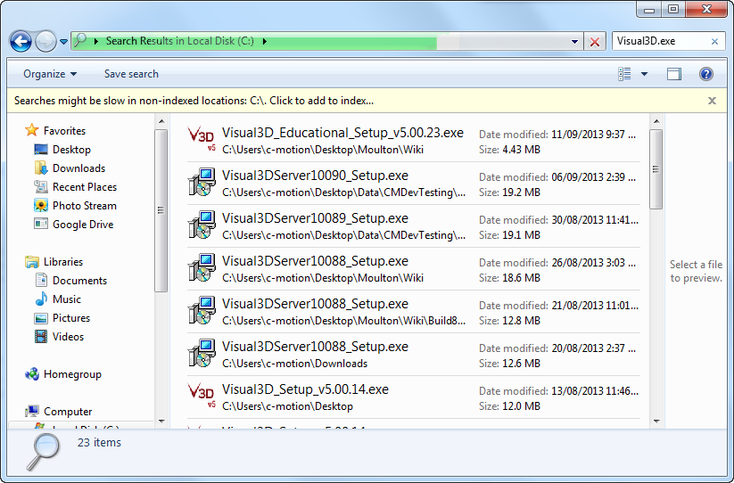Go back with the Back arrow button
The image size is (734, 483).
tap(21, 42)
